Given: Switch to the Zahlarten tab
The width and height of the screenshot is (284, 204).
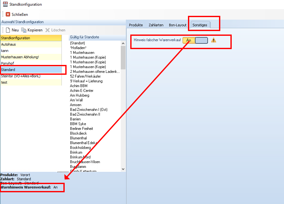Looking at the screenshot, I should (x=156, y=25).
